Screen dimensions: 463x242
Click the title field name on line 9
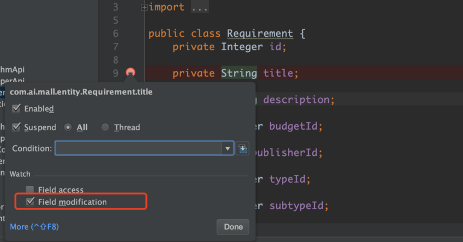281,73
